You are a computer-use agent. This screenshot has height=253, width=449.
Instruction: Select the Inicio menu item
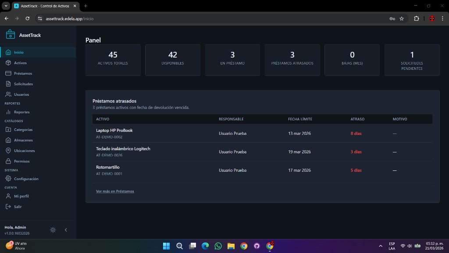point(18,52)
